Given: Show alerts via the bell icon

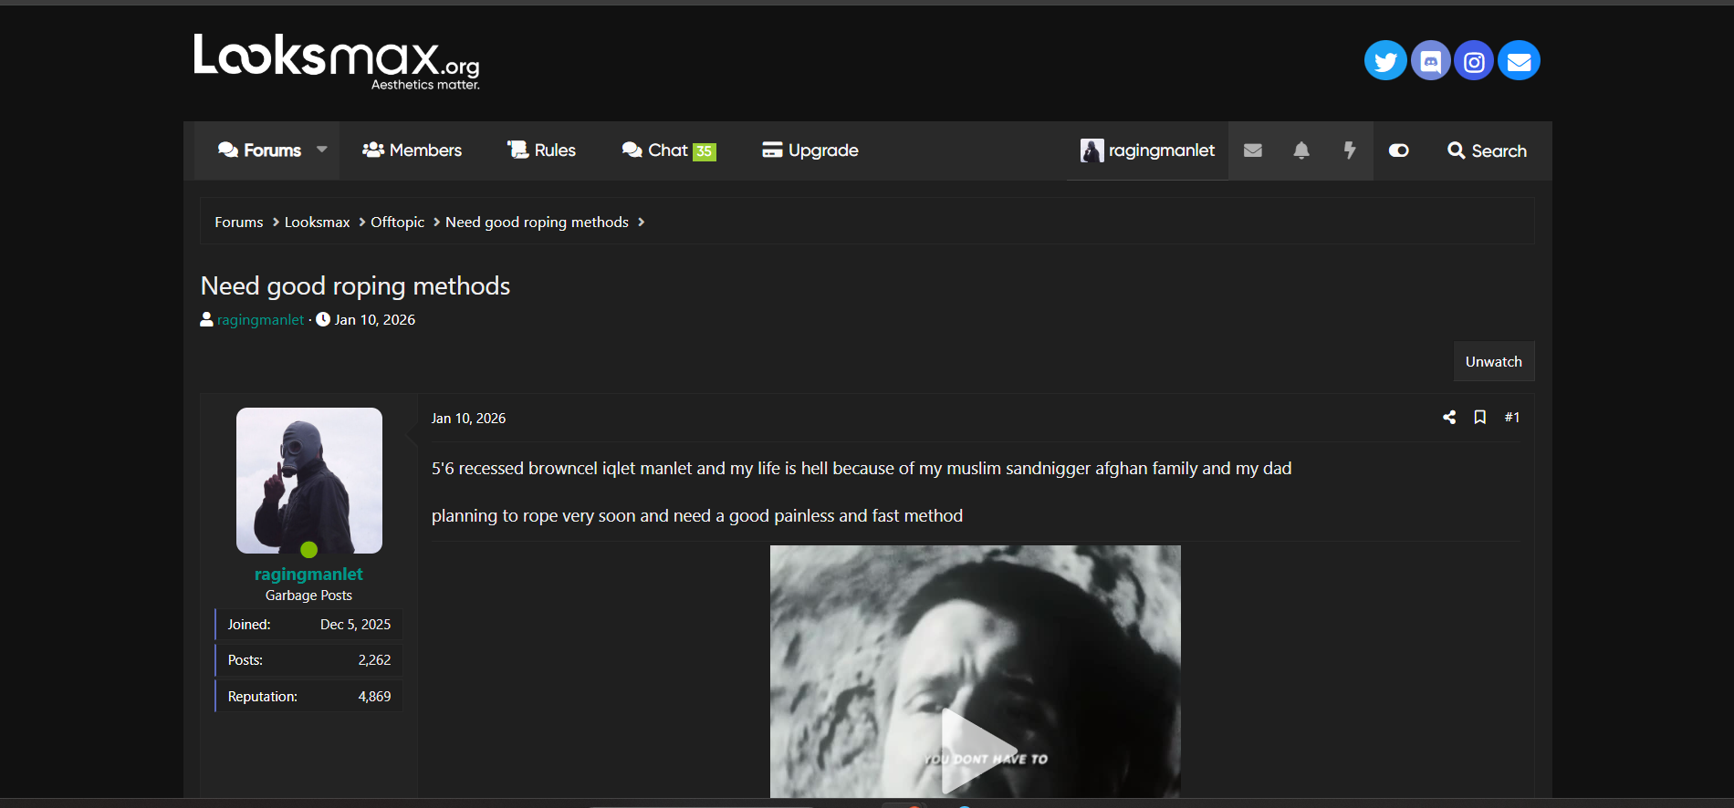Looking at the screenshot, I should 1300,150.
